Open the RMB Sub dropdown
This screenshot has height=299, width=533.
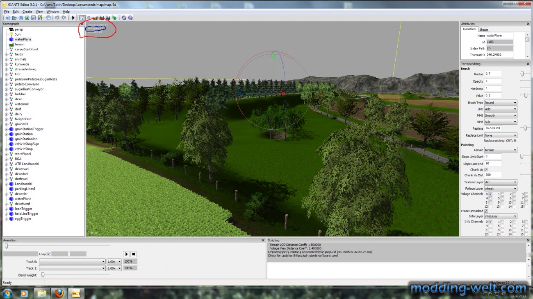point(501,122)
